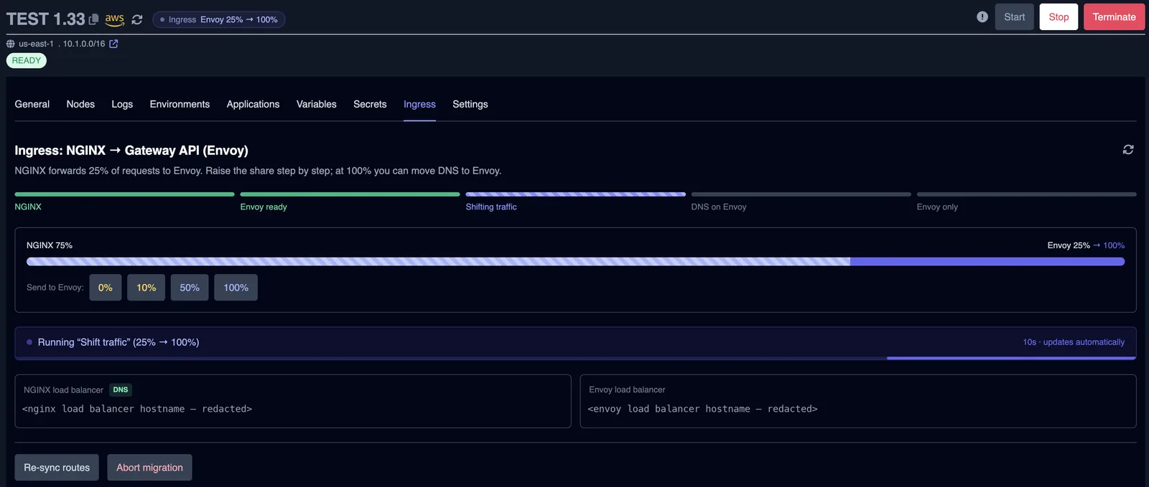Click the exclamation warning icon near Start
The image size is (1149, 487).
(982, 16)
